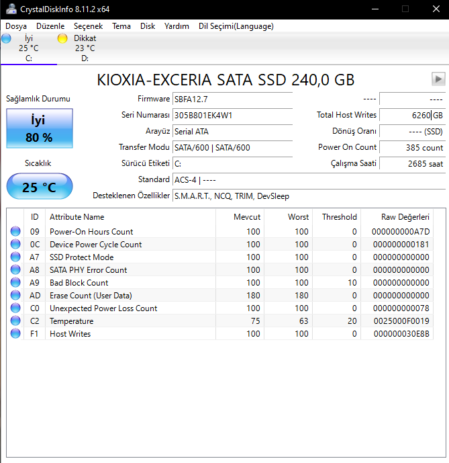Select the Bad Block Count attribute name
The image size is (449, 463).
pos(79,283)
